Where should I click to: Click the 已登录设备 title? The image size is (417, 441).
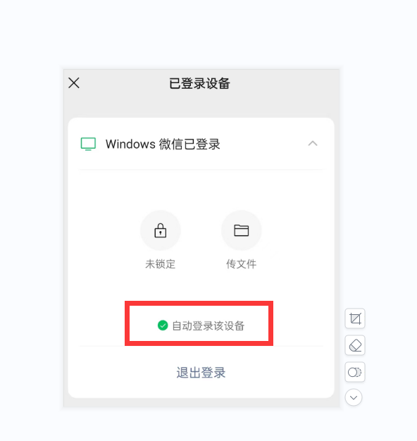coord(199,84)
